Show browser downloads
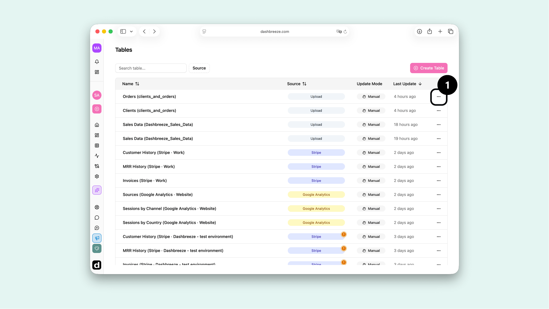This screenshot has height=309, width=549. pyautogui.click(x=420, y=31)
